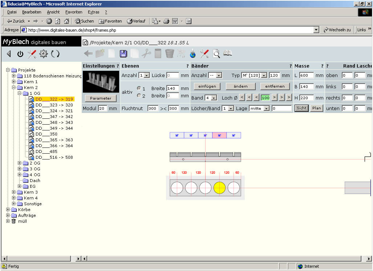Click the Parameter button
The image size is (373, 271).
click(101, 98)
